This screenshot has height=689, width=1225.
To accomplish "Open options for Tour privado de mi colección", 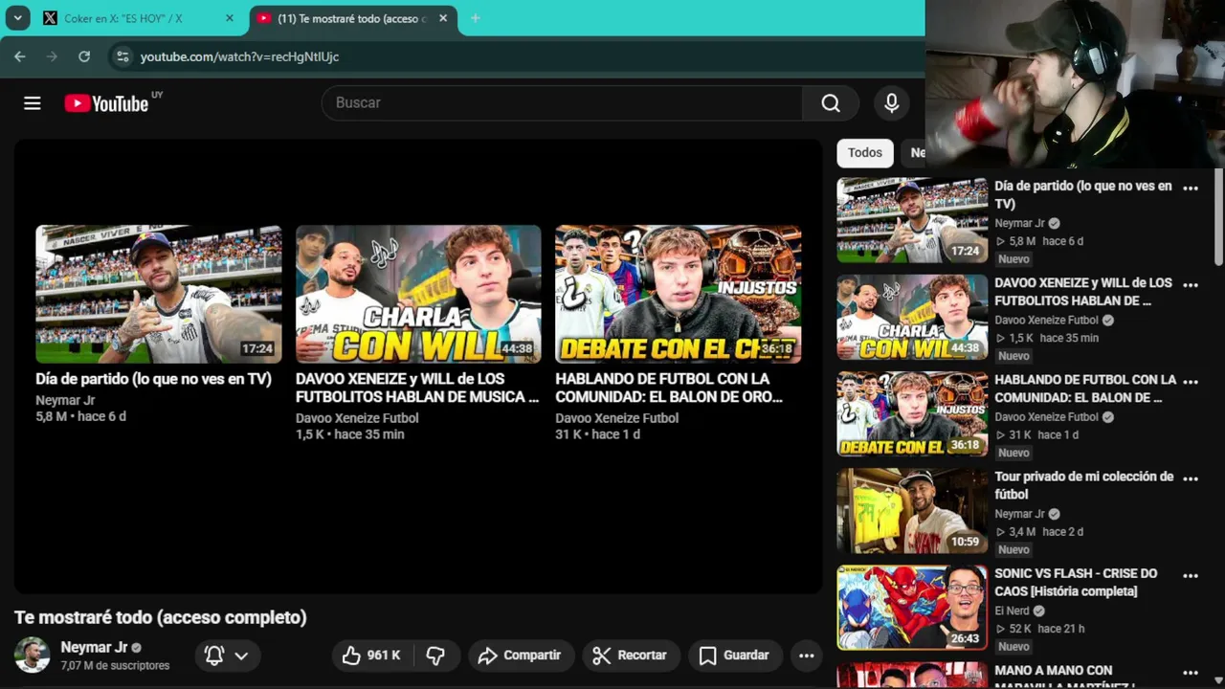I will 1191,478.
